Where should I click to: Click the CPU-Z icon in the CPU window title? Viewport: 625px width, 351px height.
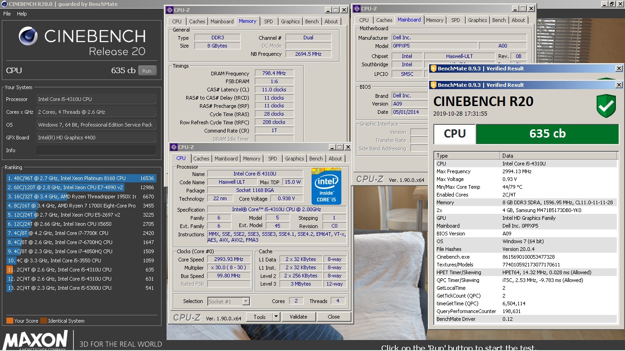[x=173, y=147]
